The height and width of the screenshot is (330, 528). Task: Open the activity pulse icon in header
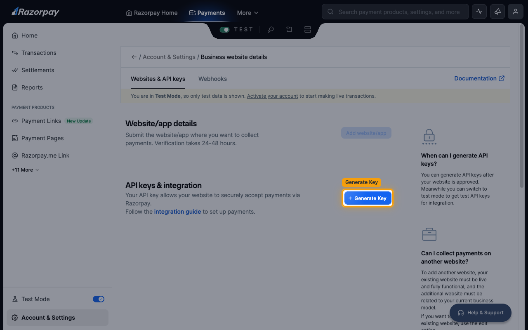click(x=479, y=12)
